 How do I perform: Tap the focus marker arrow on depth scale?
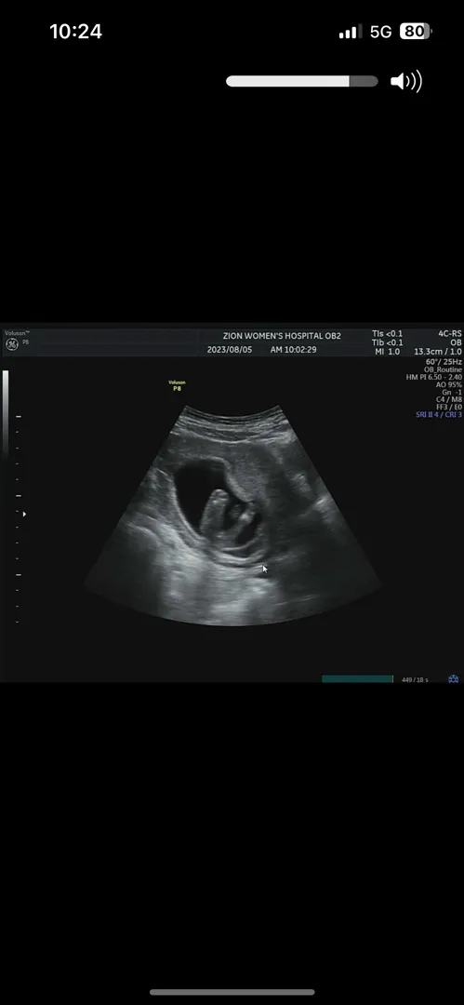click(x=25, y=514)
